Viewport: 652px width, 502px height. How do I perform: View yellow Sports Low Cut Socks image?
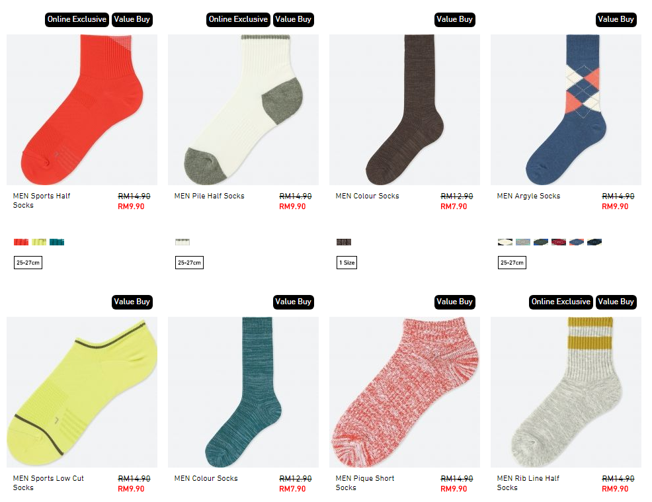[x=82, y=392]
